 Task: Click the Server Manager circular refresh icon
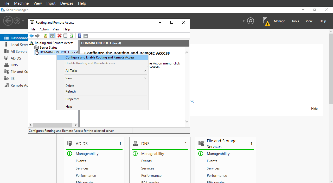click(251, 21)
